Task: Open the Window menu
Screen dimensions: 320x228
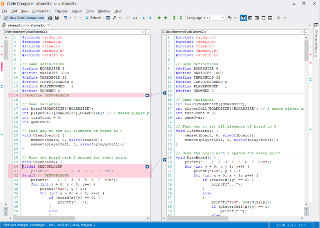Action: tap(104, 11)
